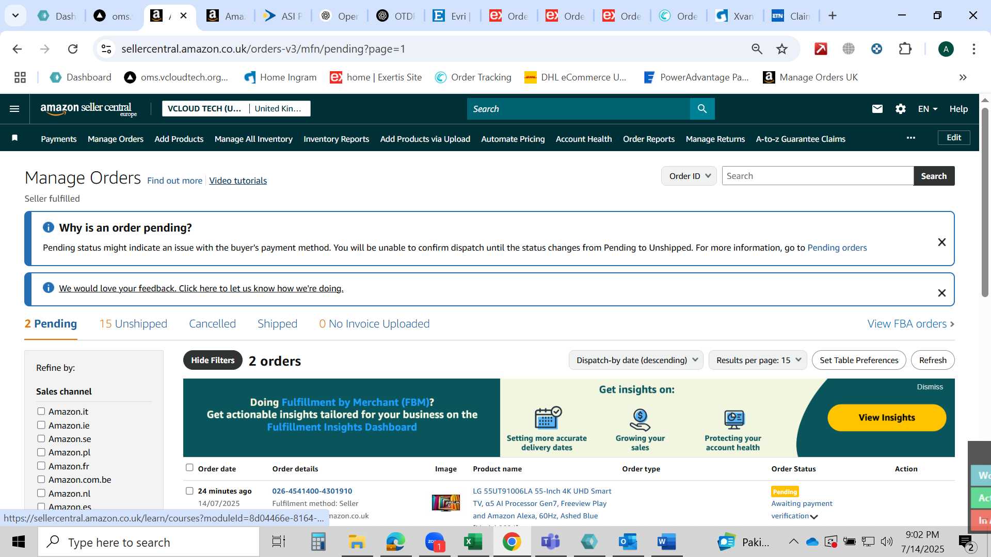Show more bookmarks with the double chevron
The width and height of the screenshot is (991, 557).
tap(963, 77)
